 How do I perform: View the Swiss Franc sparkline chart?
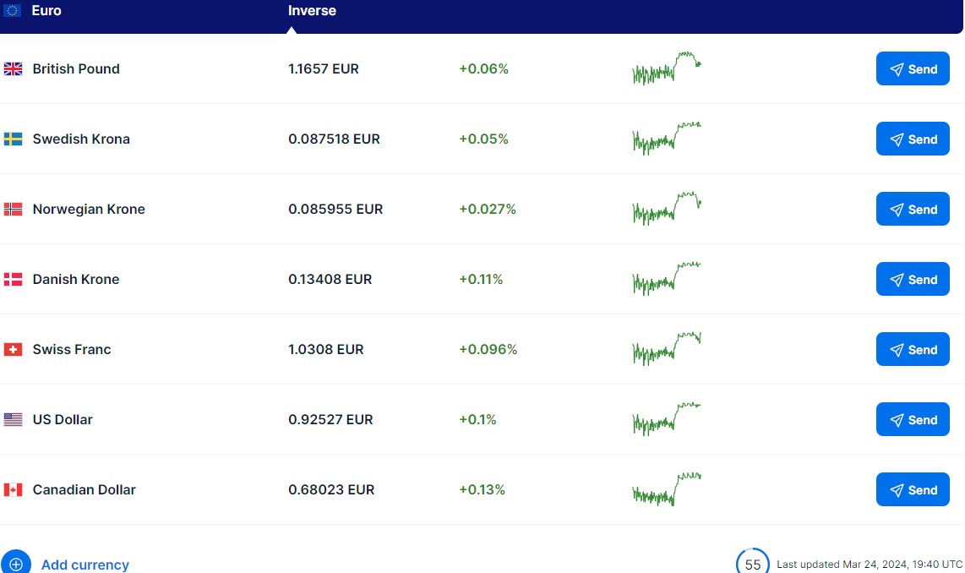click(x=666, y=349)
